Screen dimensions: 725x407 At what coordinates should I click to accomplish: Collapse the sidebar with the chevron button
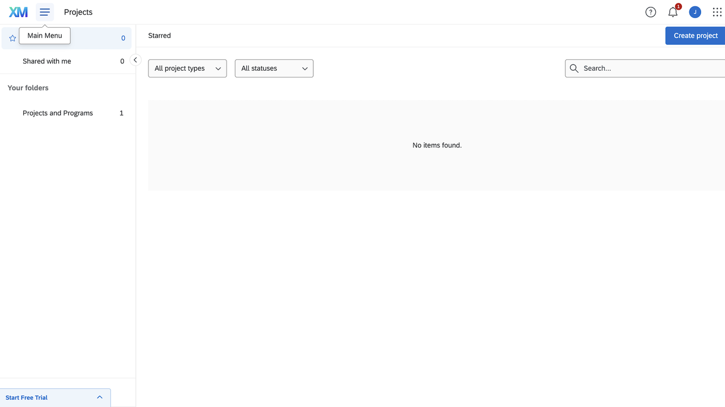[135, 60]
